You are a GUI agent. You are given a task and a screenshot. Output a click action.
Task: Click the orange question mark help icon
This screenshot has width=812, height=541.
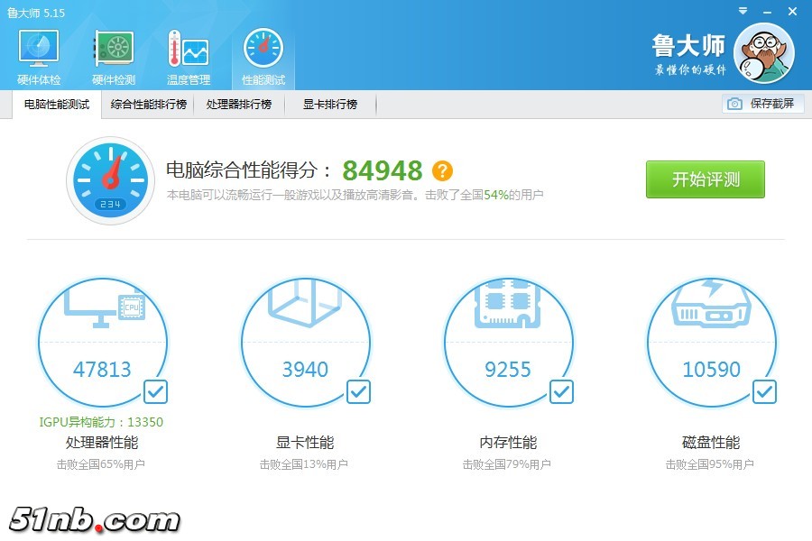[442, 170]
